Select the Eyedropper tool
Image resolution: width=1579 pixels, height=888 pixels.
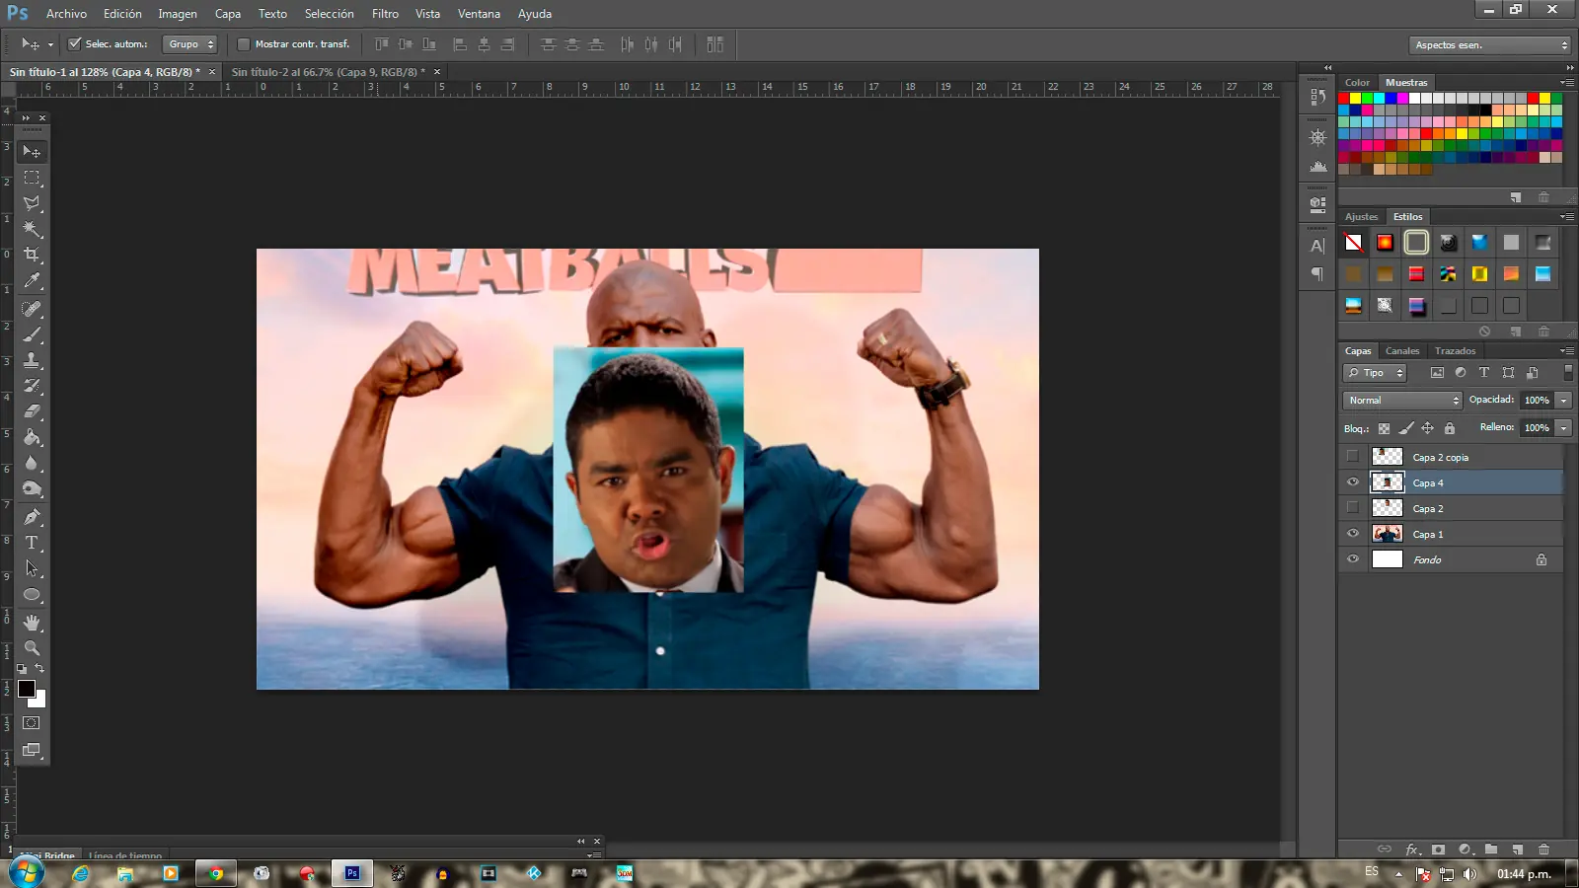[32, 281]
